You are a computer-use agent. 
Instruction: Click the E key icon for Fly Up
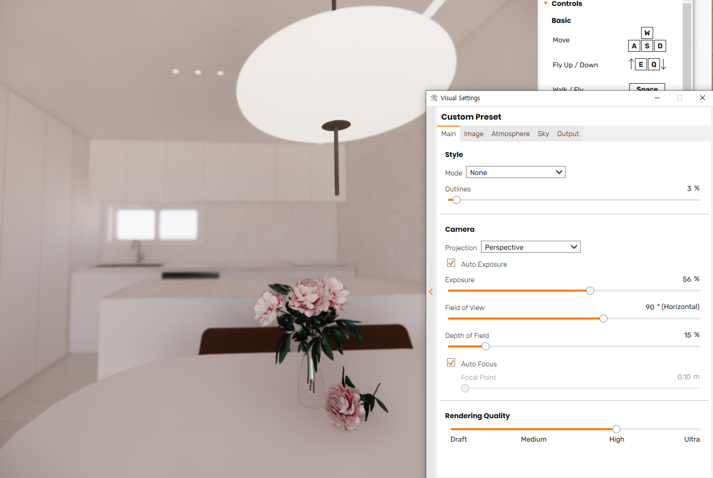(641, 64)
